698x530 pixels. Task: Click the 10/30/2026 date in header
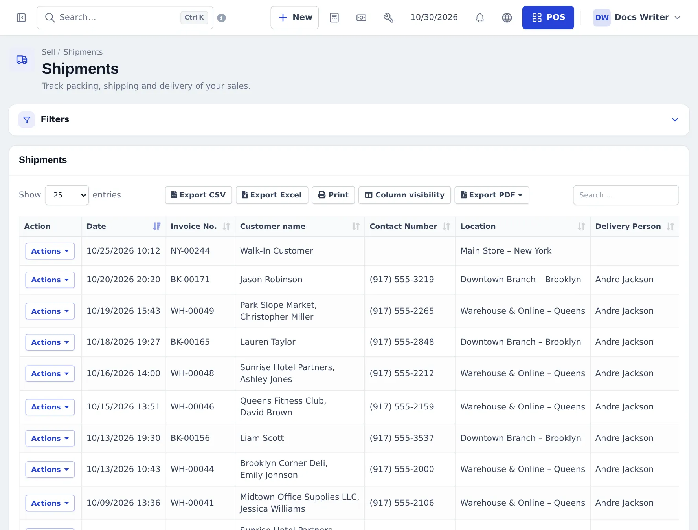(x=434, y=18)
